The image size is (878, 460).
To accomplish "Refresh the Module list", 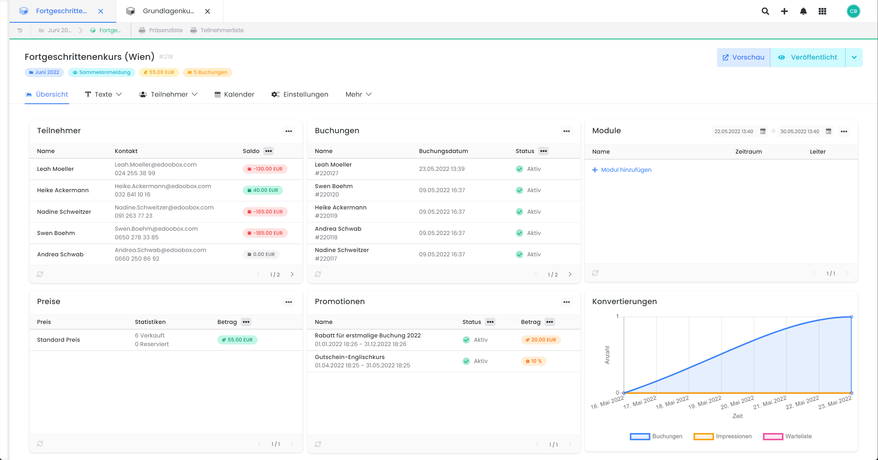I will pyautogui.click(x=595, y=273).
